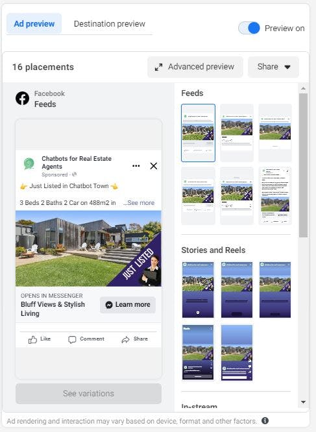This screenshot has height=432, width=316.
Task: Select the first Stories and Reels thumbnail
Action: pos(198,290)
